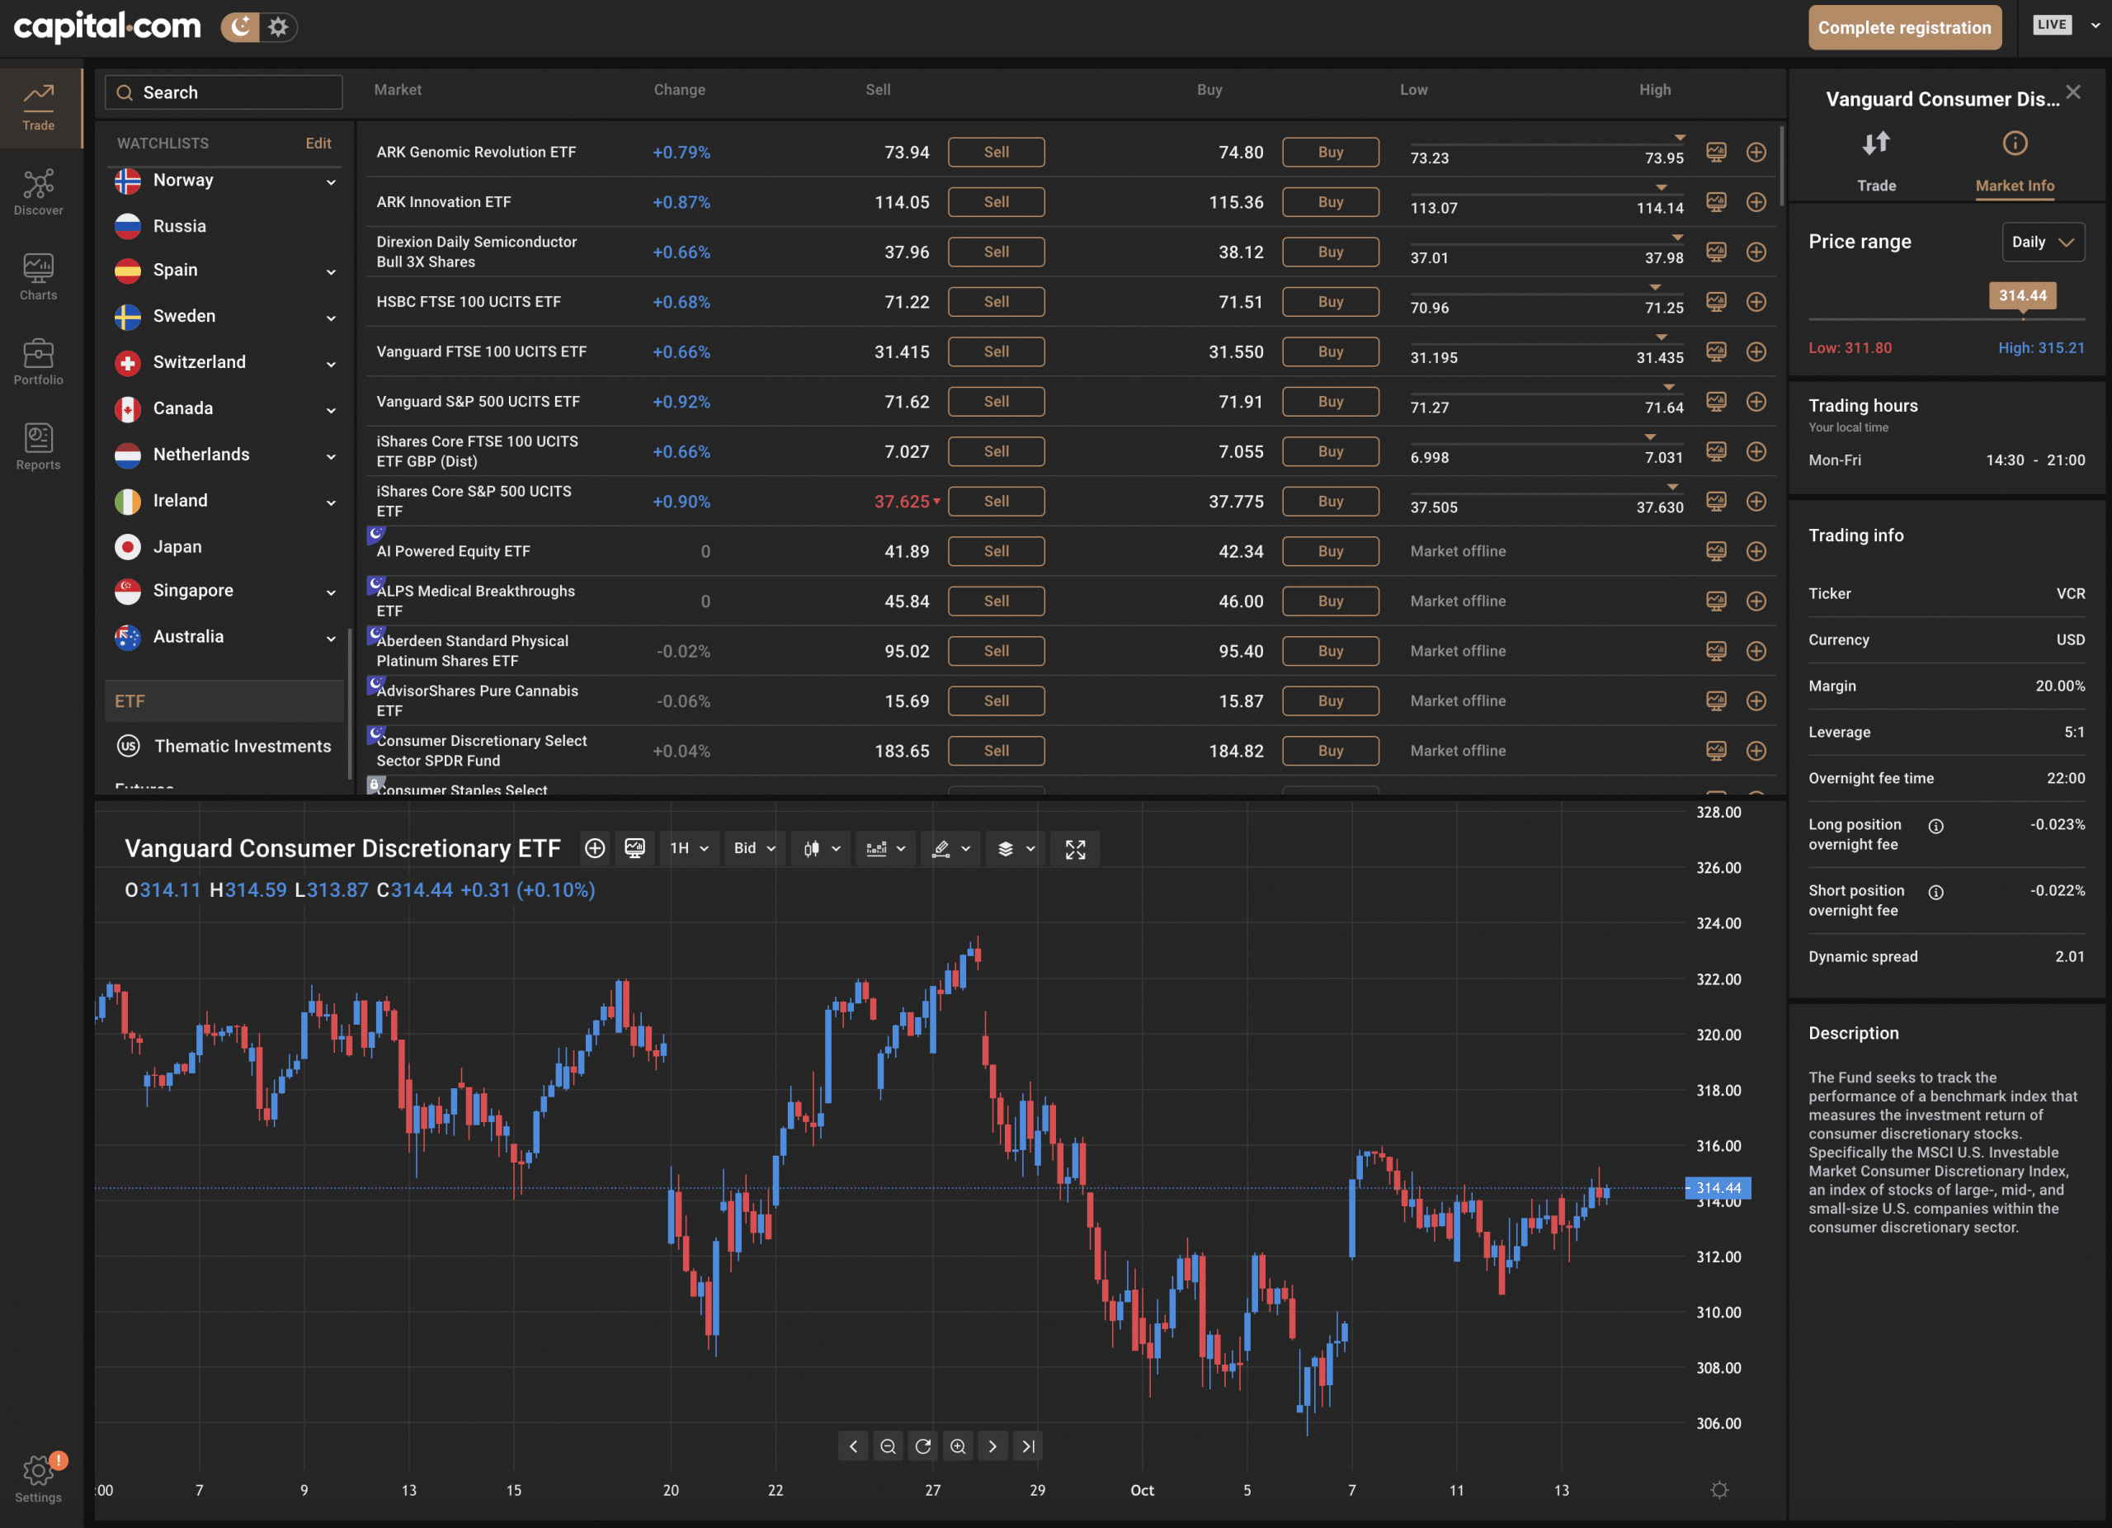
Task: Open the Charts sidebar section
Action: (x=38, y=277)
